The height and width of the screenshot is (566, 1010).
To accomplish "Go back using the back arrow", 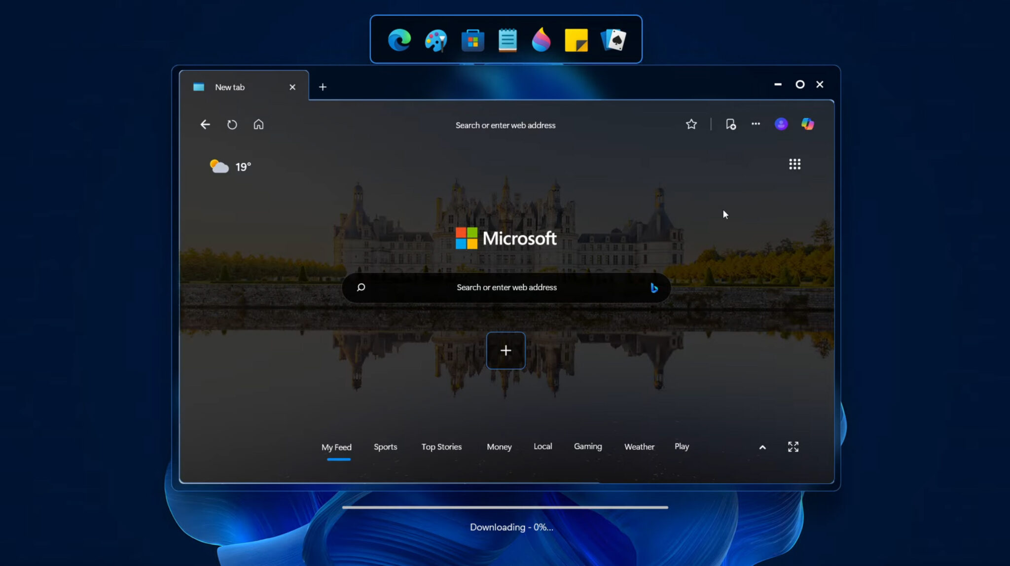I will (x=205, y=124).
